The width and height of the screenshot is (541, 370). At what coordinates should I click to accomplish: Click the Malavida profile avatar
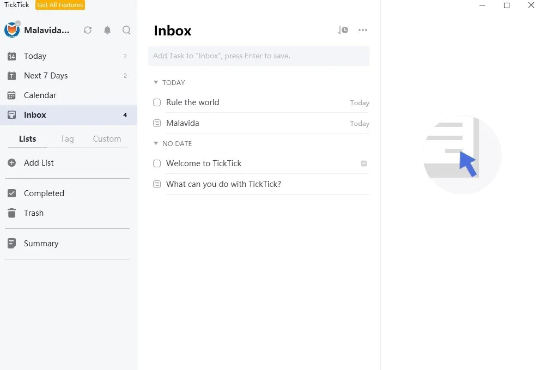pyautogui.click(x=12, y=31)
